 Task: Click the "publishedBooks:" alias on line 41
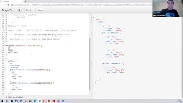pyautogui.click(x=18, y=70)
